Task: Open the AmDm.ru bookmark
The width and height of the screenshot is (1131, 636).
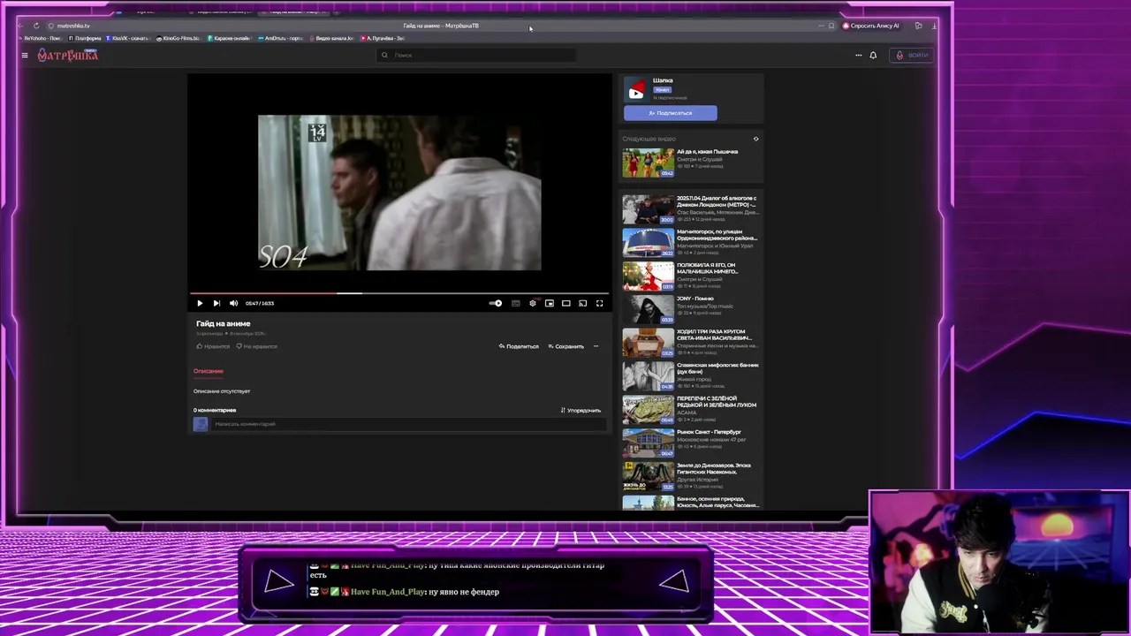Action: point(281,38)
